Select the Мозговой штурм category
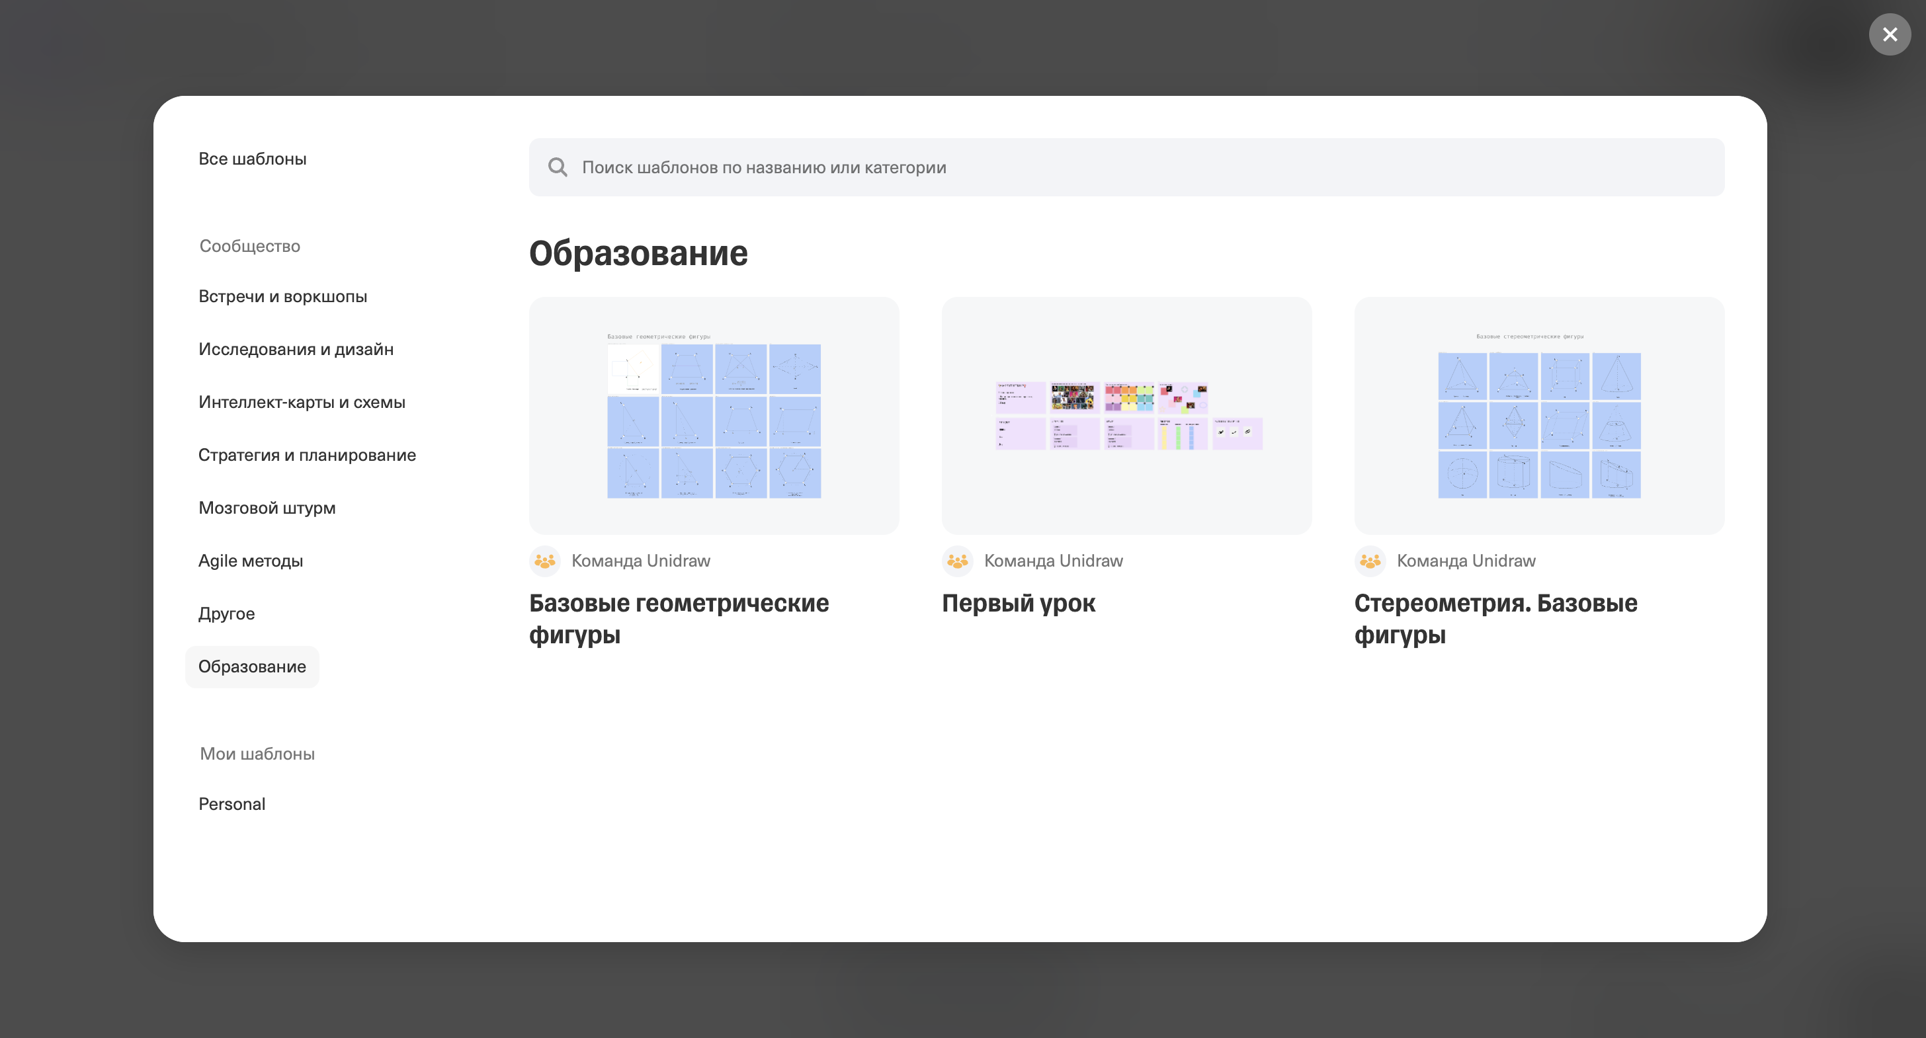 267,507
